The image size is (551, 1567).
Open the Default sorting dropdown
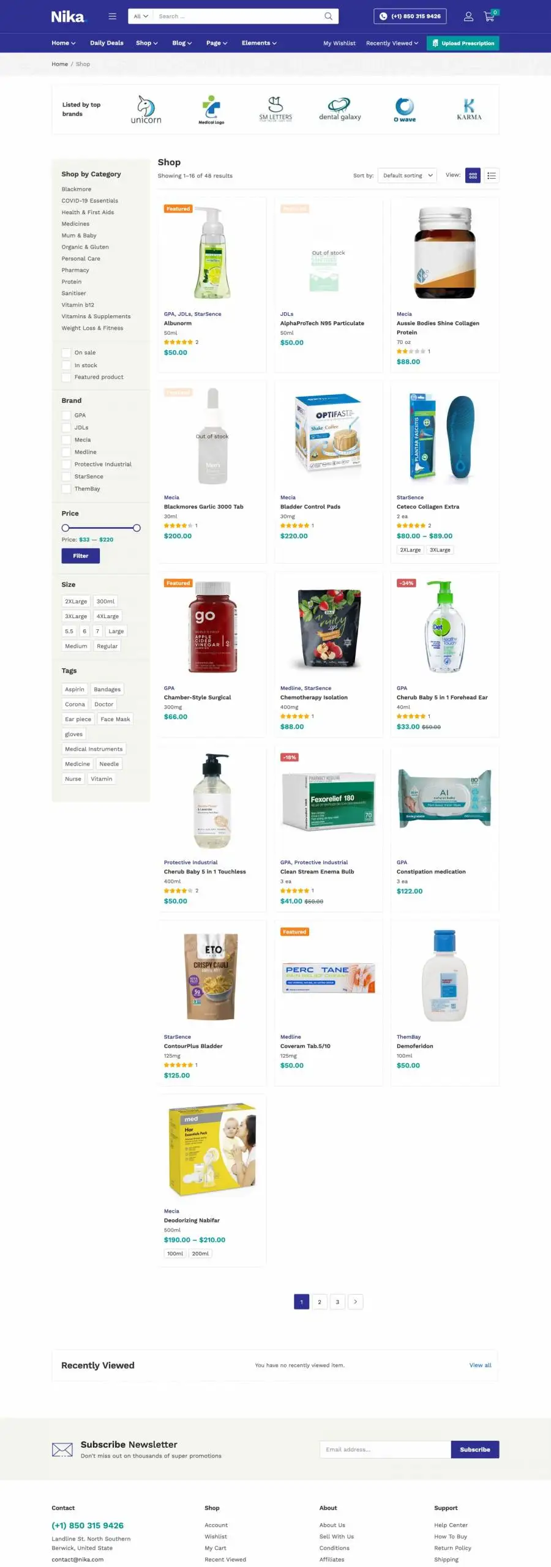(x=407, y=176)
